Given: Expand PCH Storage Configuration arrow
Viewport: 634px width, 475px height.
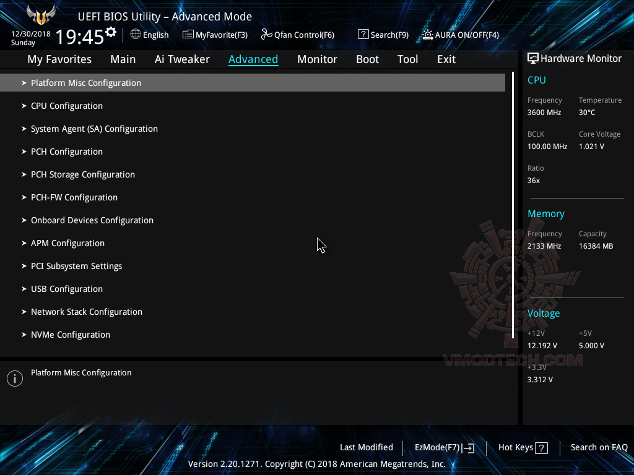Looking at the screenshot, I should (x=24, y=174).
